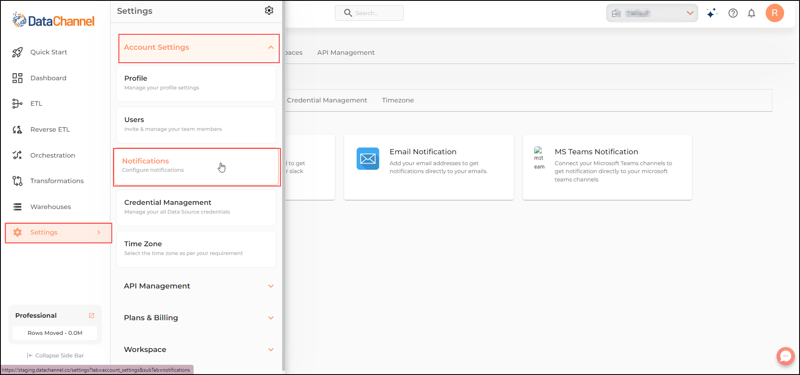Screen dimensions: 800x375
Task: Select Notifications card
Action: tap(196, 167)
